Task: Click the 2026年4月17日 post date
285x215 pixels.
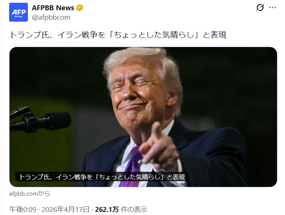Action: pos(66,210)
